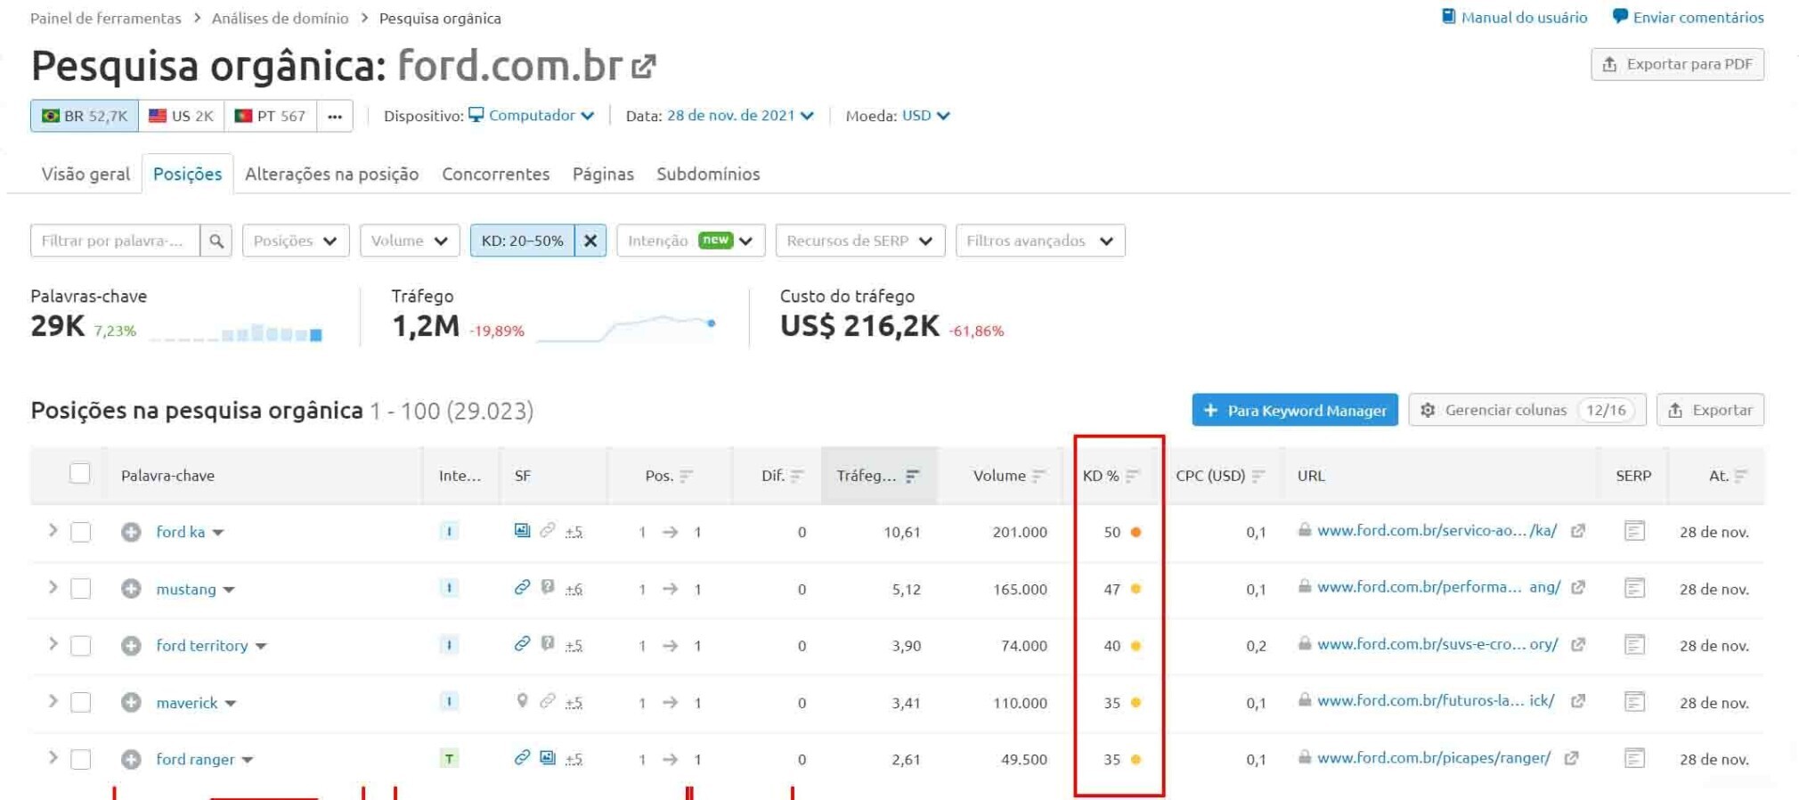
Task: Open ford ka URL in new tab icon
Action: pyautogui.click(x=1578, y=531)
